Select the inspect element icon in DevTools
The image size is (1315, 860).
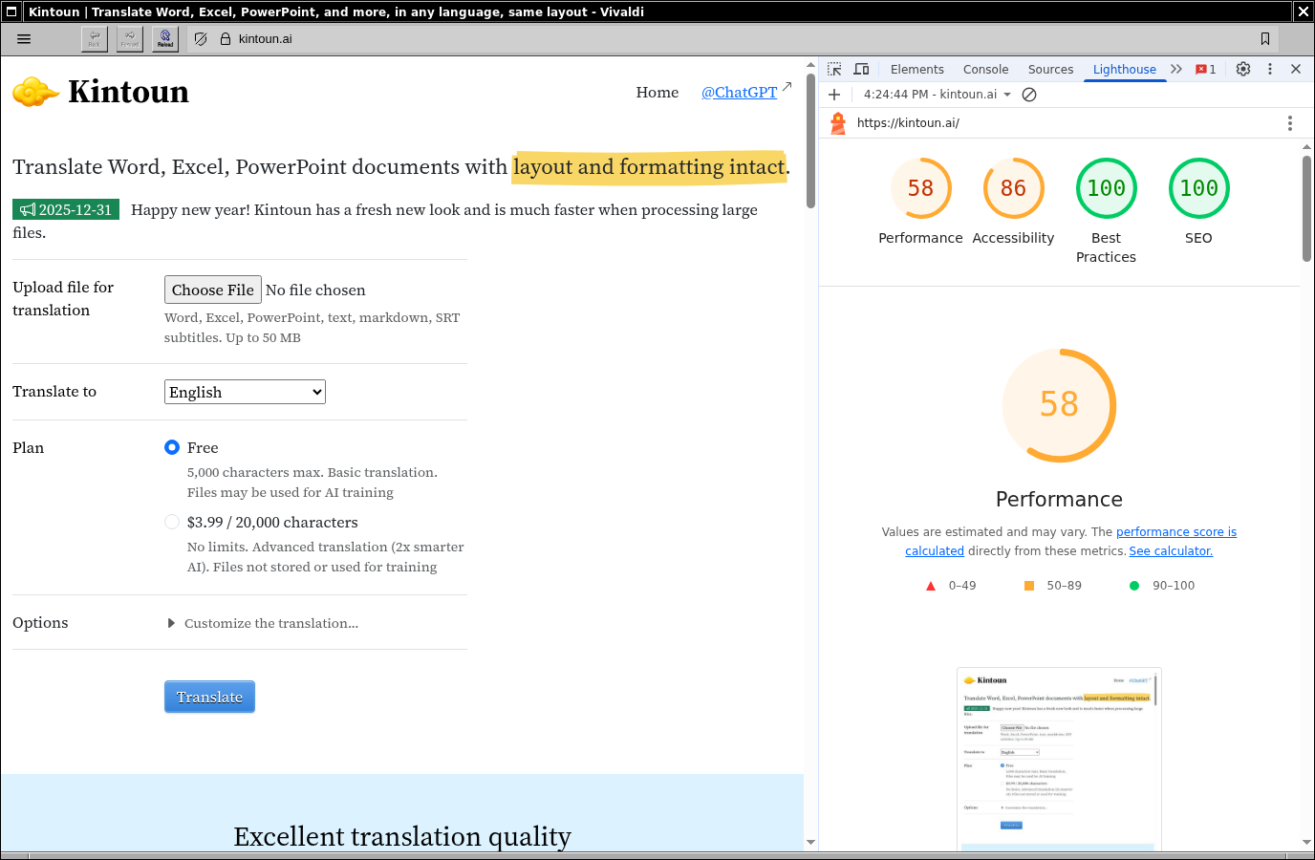pyautogui.click(x=832, y=69)
